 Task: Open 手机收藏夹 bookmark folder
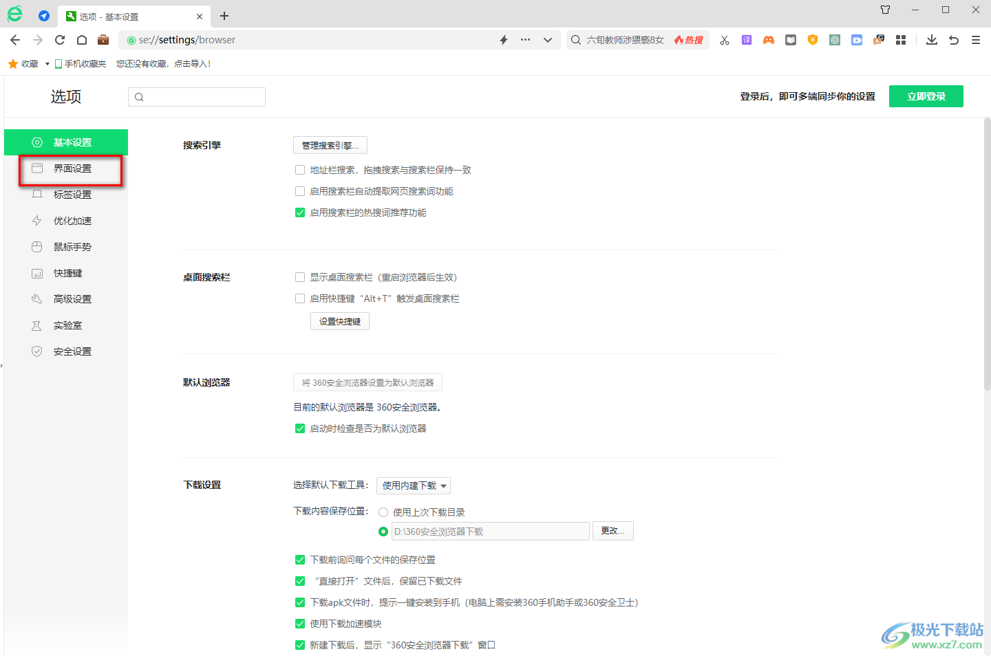pos(81,64)
